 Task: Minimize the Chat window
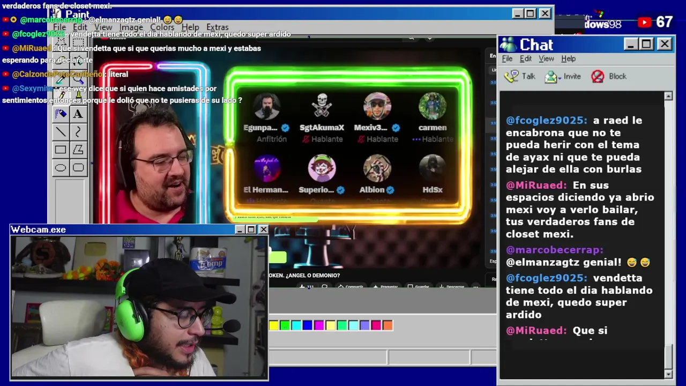click(631, 44)
